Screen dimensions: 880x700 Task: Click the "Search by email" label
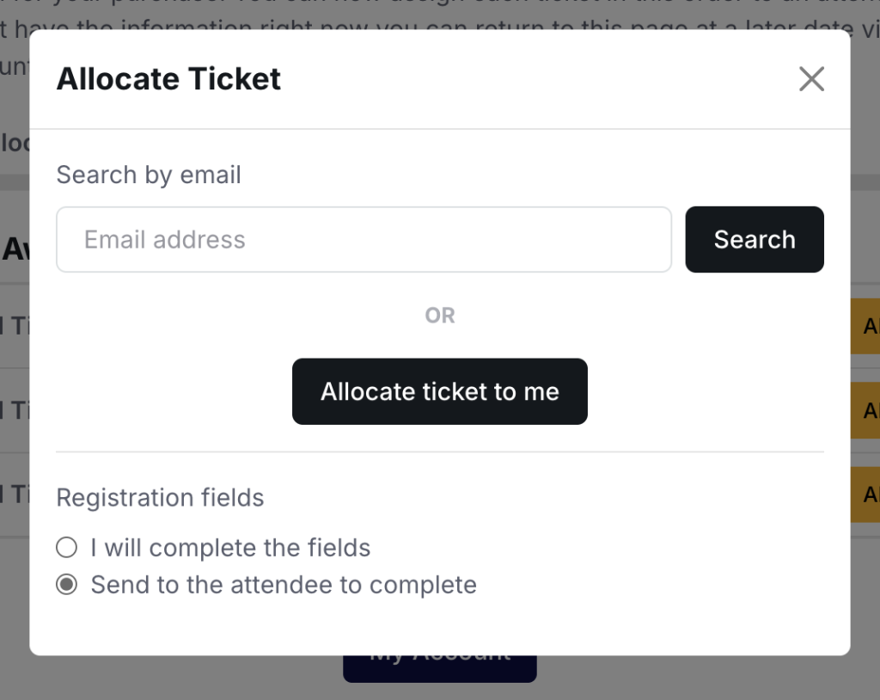pos(149,175)
